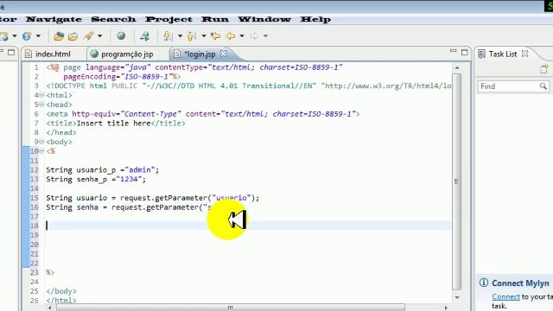This screenshot has width=553, height=311.
Task: Switch to the programção jsp tab
Action: coord(127,54)
